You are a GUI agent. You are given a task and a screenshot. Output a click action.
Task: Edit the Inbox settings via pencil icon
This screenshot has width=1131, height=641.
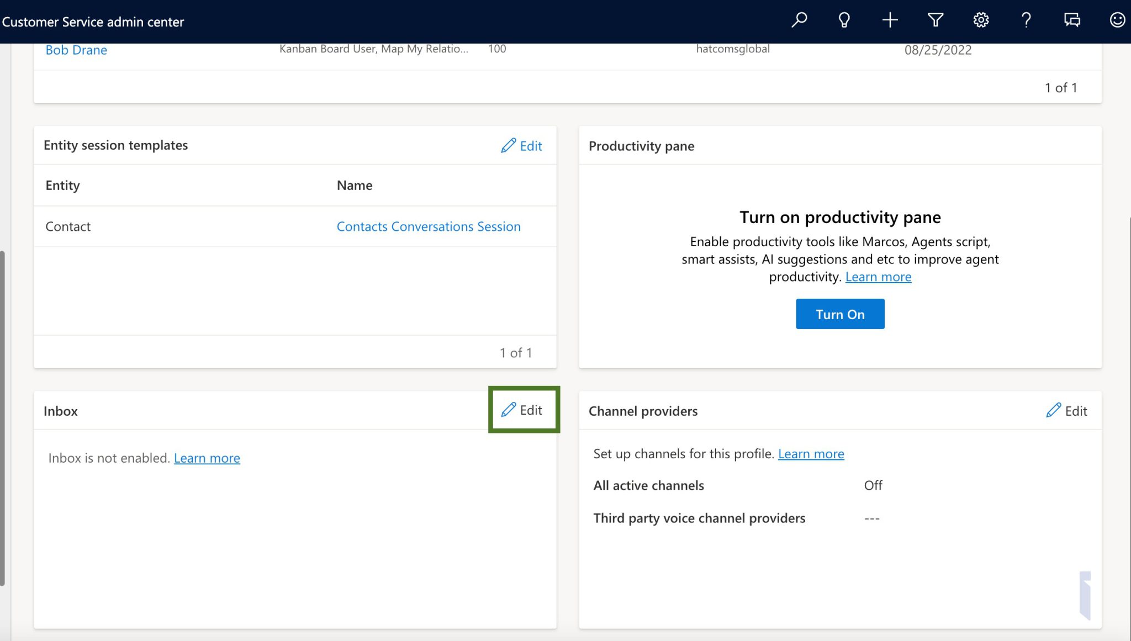click(523, 410)
